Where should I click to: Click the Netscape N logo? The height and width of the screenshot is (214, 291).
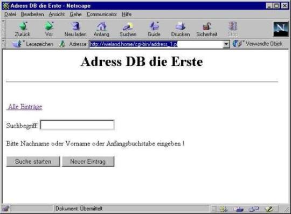281,29
